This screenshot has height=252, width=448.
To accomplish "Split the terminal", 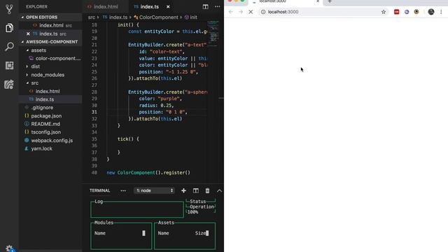I will point(196,190).
